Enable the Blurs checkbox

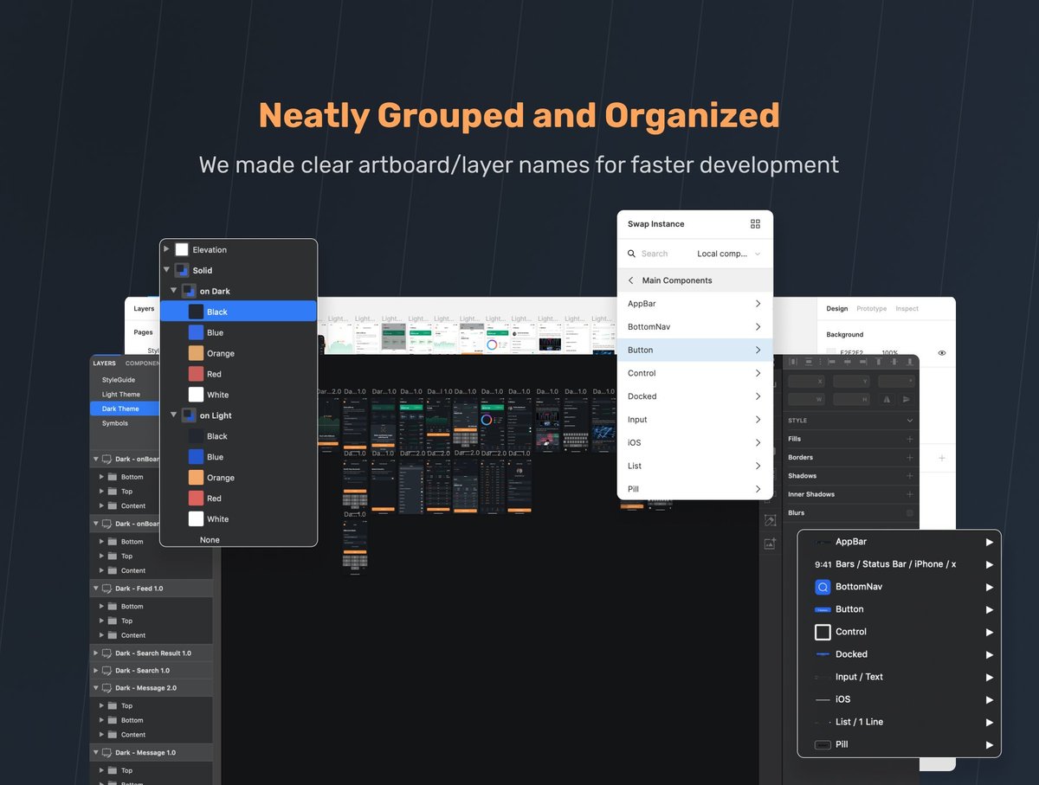tap(909, 513)
